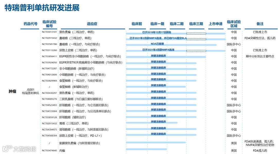Select indication 三阴乳腺癌（与白蛋白紫杉醇联合）
This screenshot has height=154, width=278.
[81, 99]
